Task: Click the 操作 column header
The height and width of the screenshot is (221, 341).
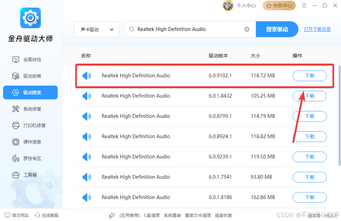Action: click(x=297, y=56)
